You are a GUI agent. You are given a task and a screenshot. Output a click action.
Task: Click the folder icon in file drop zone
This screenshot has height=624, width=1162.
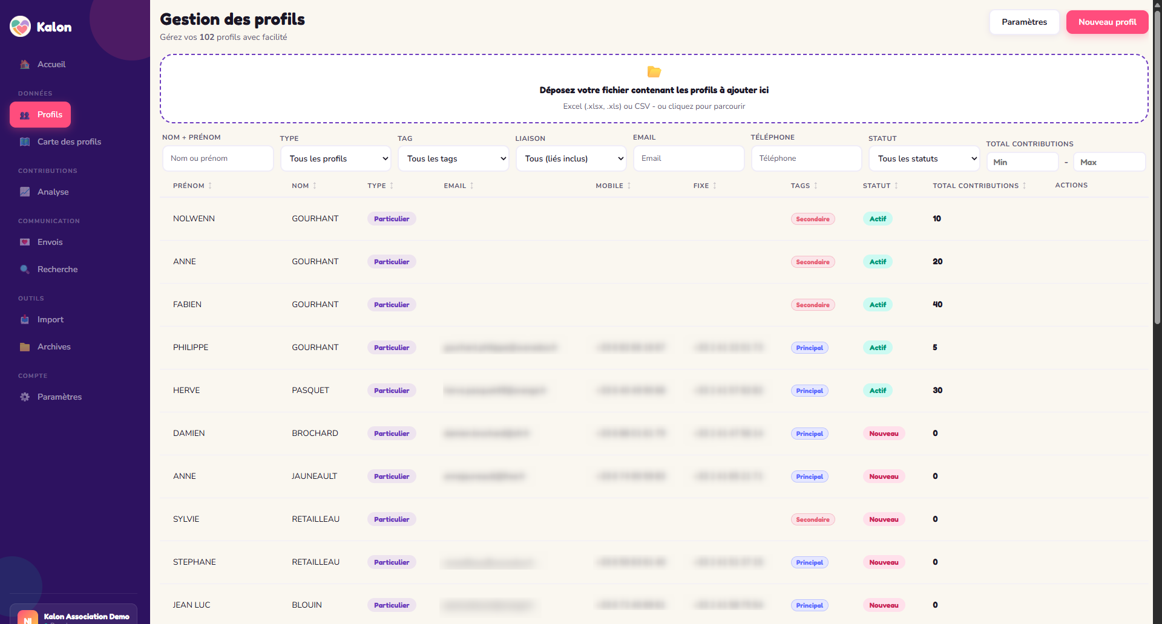[x=654, y=72]
